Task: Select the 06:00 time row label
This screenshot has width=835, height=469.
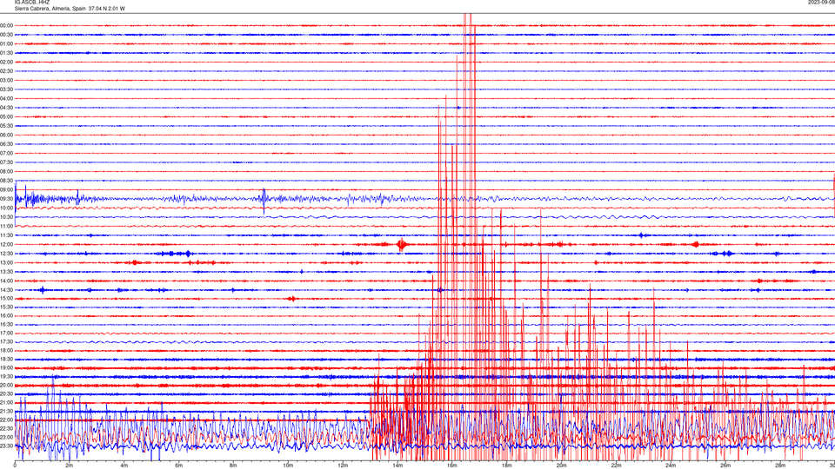Action: pos(6,135)
